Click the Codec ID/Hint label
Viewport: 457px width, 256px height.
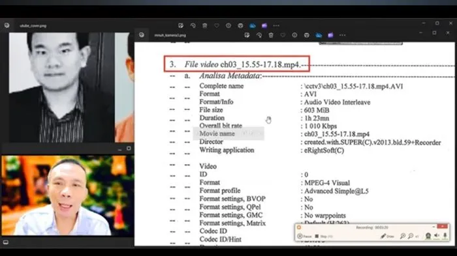tap(221, 240)
